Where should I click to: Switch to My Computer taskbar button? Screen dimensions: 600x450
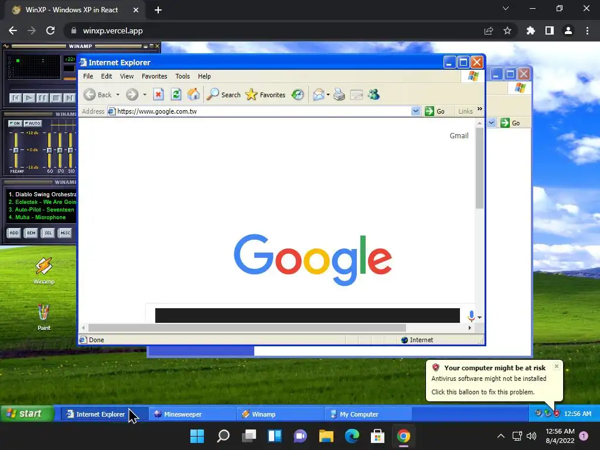(x=368, y=414)
